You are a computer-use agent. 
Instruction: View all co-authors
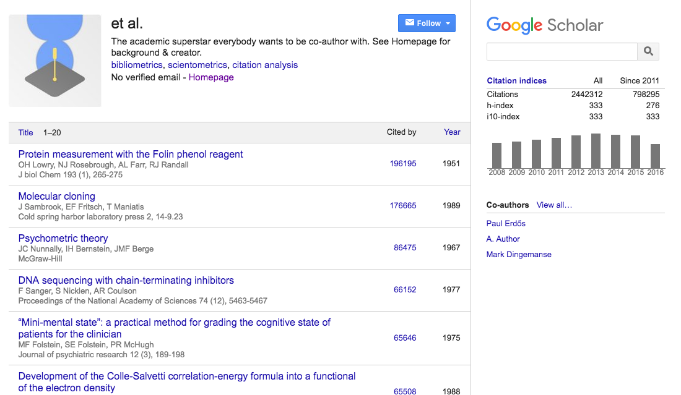click(554, 205)
